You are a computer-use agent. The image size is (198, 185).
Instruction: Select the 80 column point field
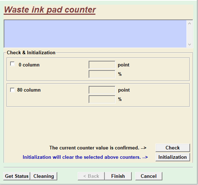[102, 90]
